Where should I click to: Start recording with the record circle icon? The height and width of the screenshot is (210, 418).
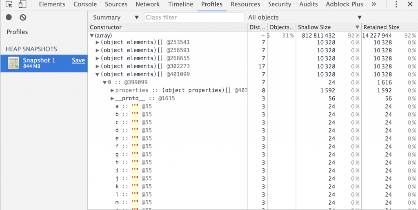(x=9, y=17)
